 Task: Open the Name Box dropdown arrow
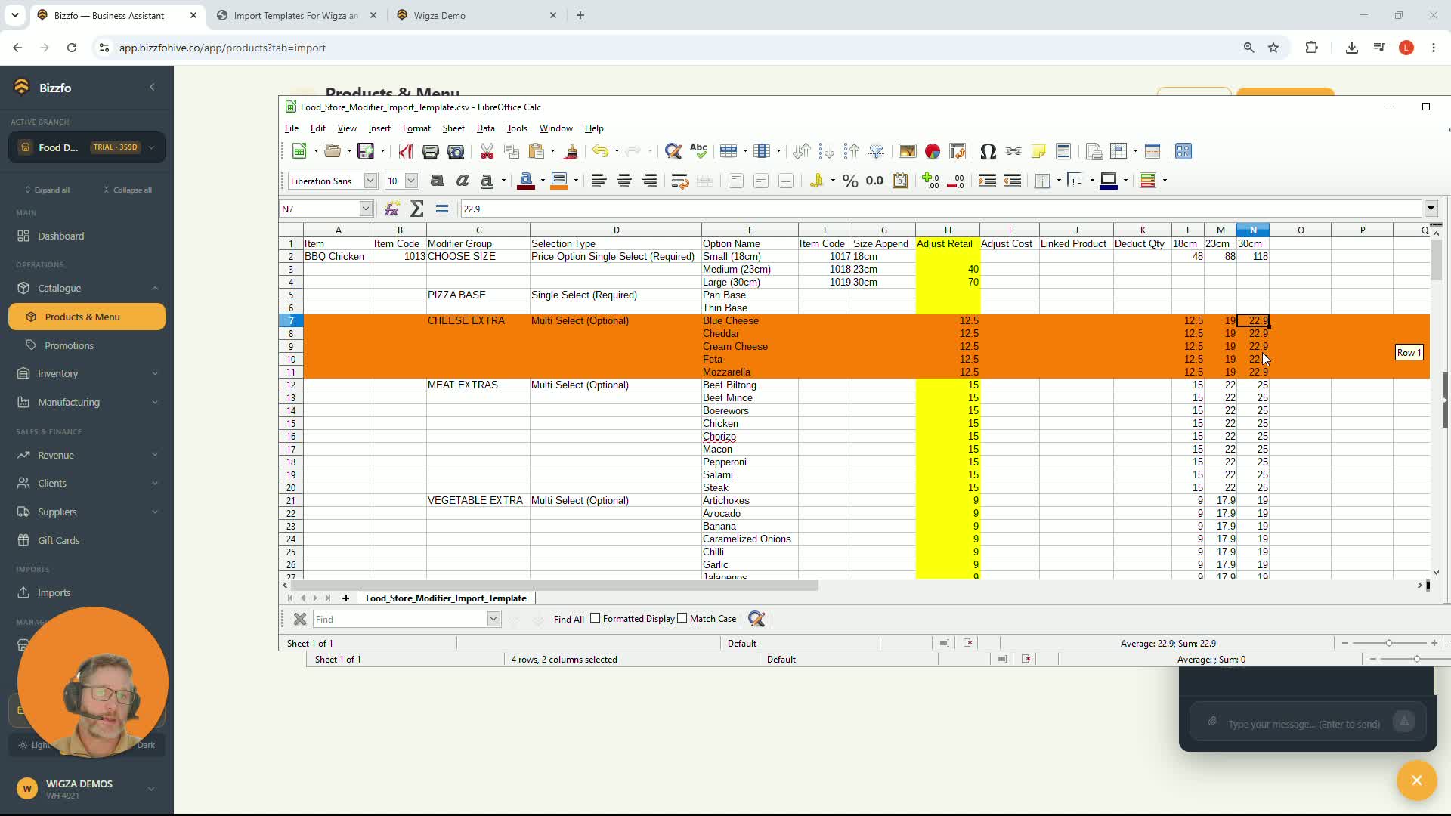coord(366,209)
